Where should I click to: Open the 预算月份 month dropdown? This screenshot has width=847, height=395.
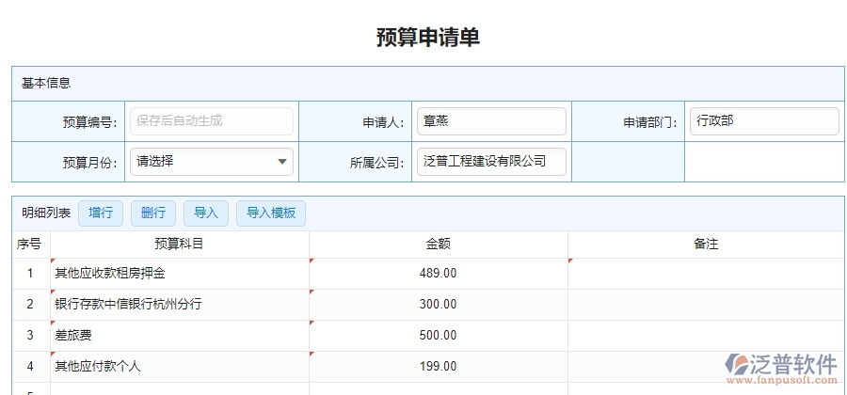tap(211, 162)
